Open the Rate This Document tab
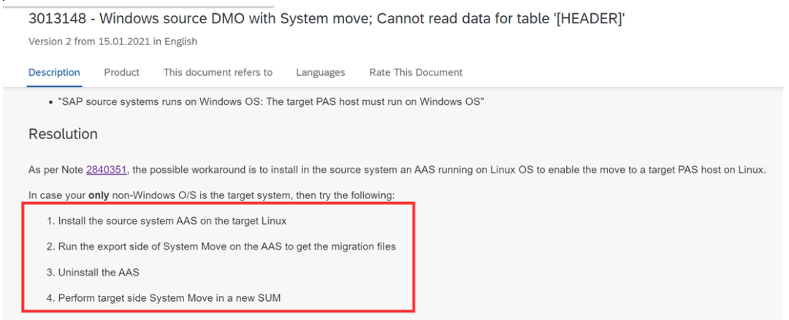The height and width of the screenshot is (320, 789). click(416, 72)
